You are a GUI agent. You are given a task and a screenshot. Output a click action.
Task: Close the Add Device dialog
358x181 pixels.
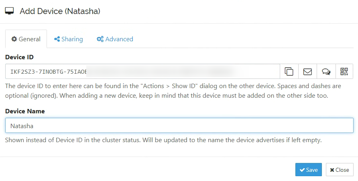(340, 170)
